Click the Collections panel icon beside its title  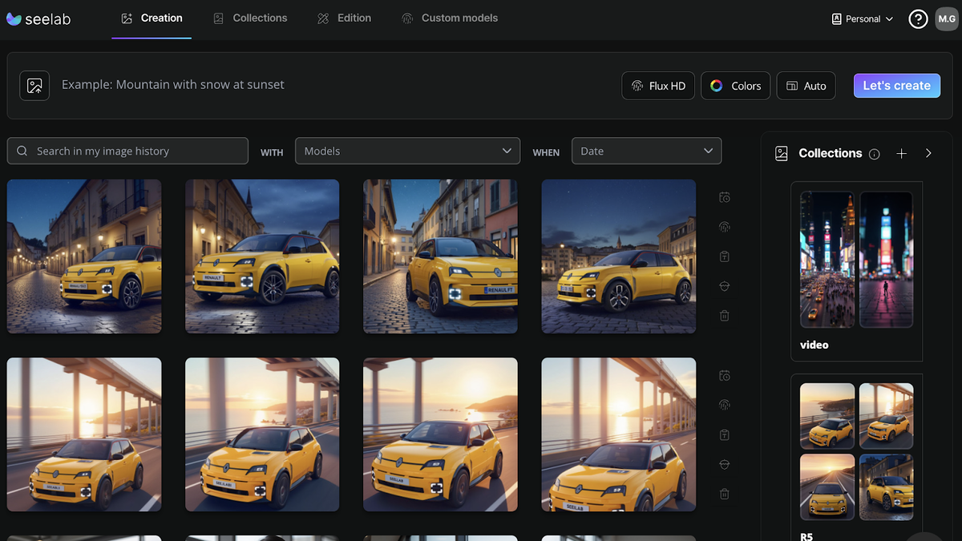point(781,153)
